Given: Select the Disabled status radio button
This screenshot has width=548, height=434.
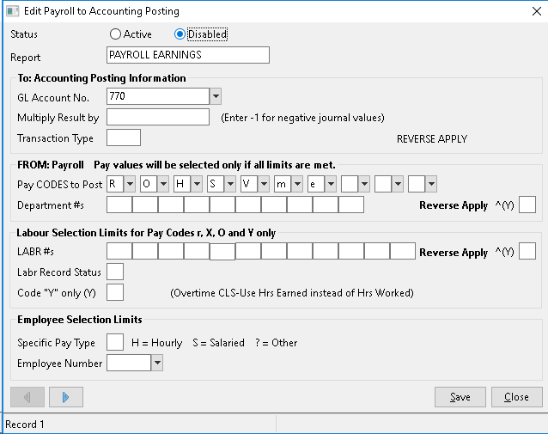Looking at the screenshot, I should [x=180, y=34].
